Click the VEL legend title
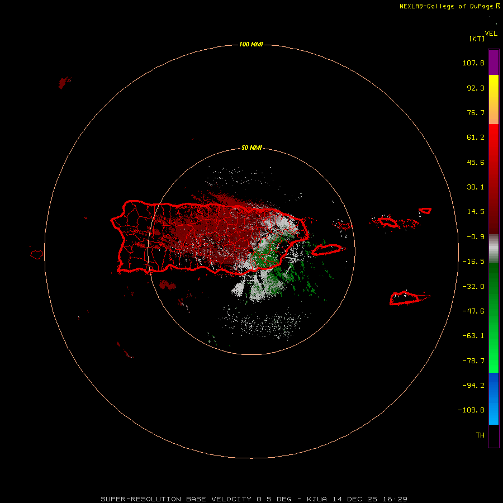 coord(491,33)
